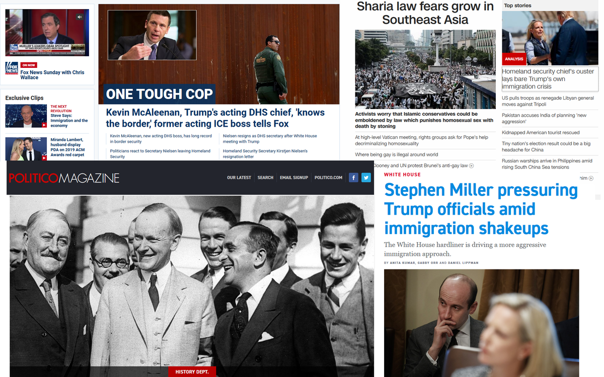Image resolution: width=604 pixels, height=377 pixels.
Task: Play the Steve Says clip video icon
Action: (x=44, y=125)
